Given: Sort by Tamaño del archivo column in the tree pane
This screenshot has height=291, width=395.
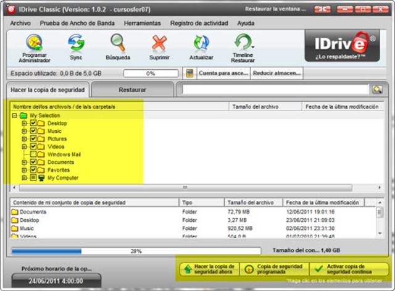Looking at the screenshot, I should point(265,107).
